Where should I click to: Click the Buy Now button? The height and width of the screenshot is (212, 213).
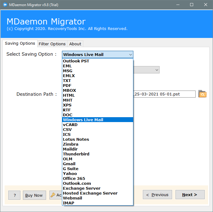tap(34, 195)
